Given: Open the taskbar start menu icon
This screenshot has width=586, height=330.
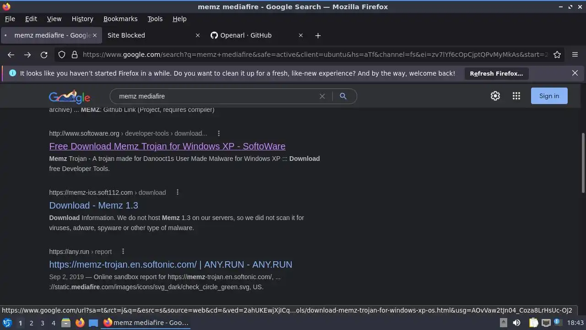Looking at the screenshot, I should (x=7, y=323).
